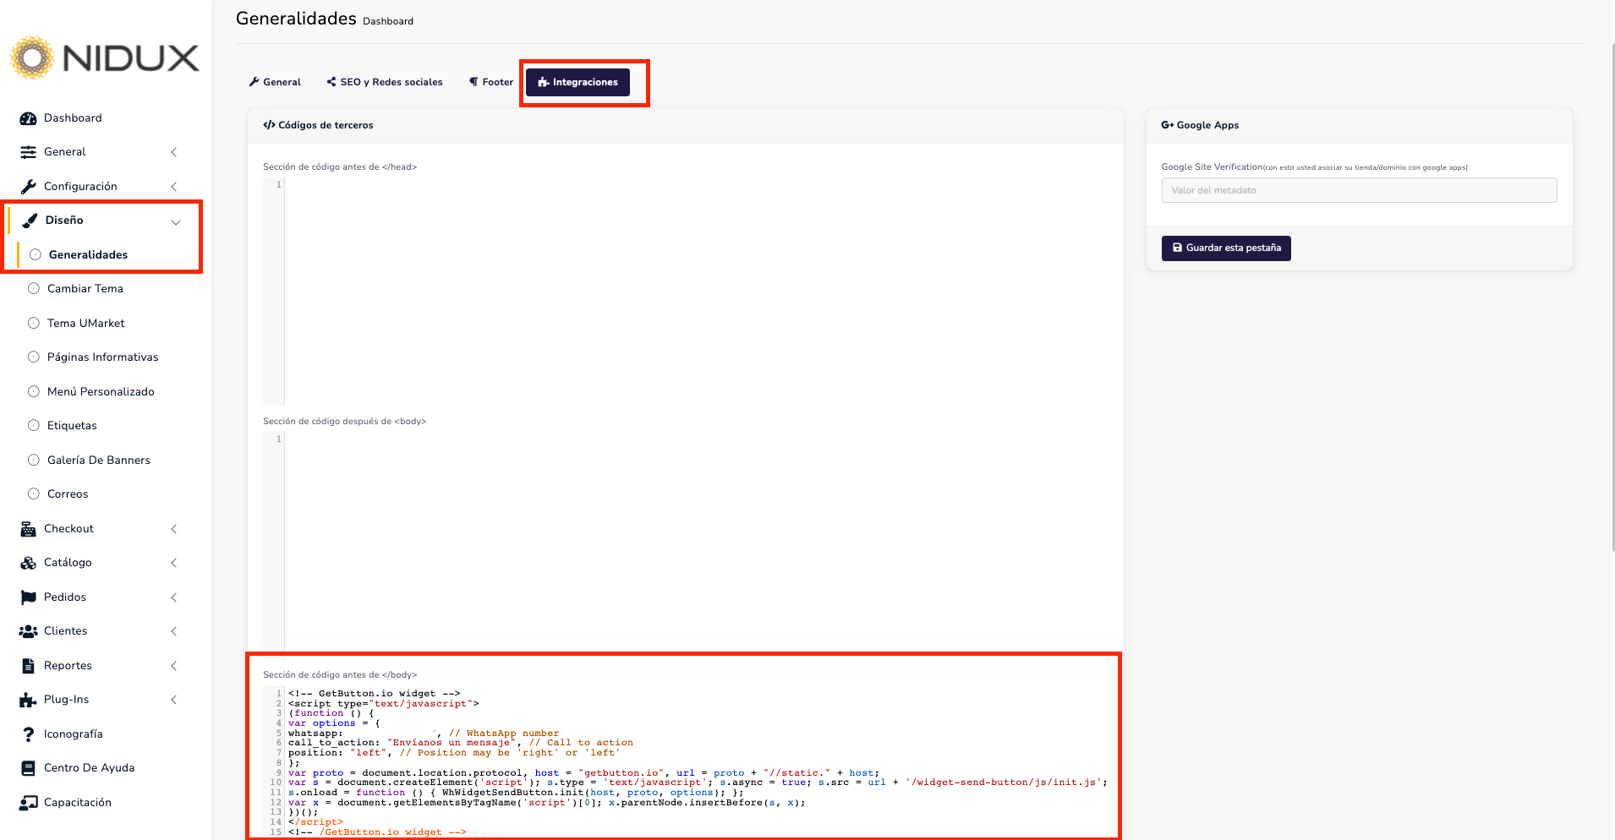Click the code line starting "position: "left""

tap(454, 753)
